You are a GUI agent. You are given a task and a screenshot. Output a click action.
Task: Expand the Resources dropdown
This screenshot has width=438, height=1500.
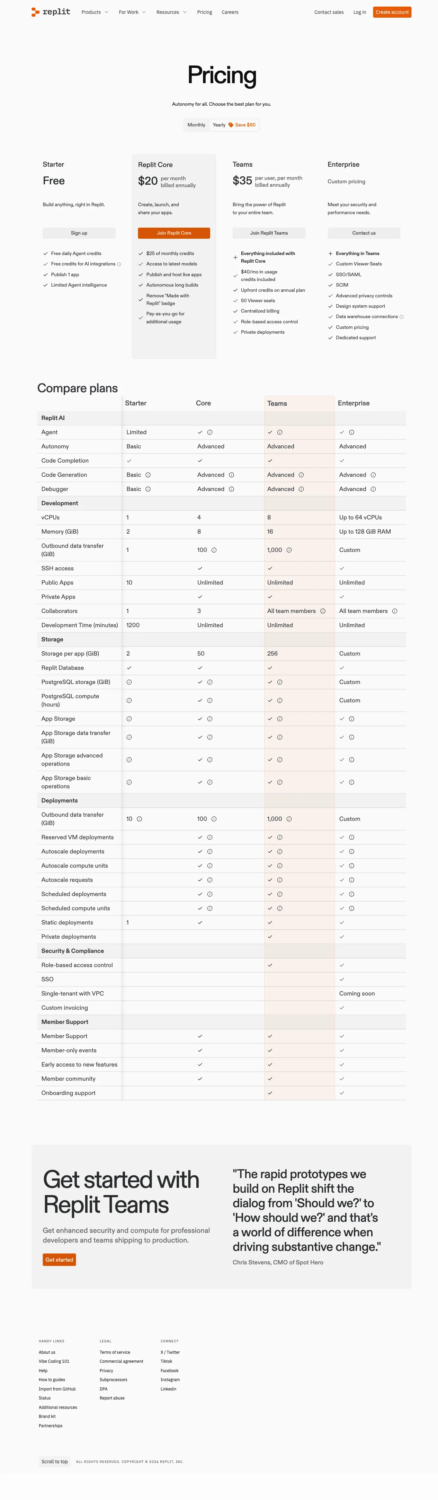click(x=171, y=12)
